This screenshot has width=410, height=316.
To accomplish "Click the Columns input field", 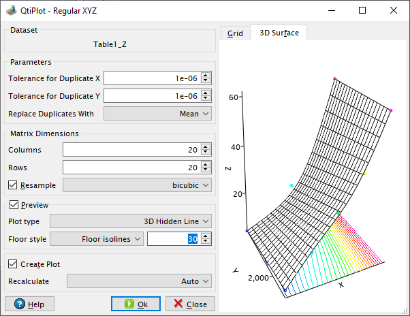I will point(132,150).
